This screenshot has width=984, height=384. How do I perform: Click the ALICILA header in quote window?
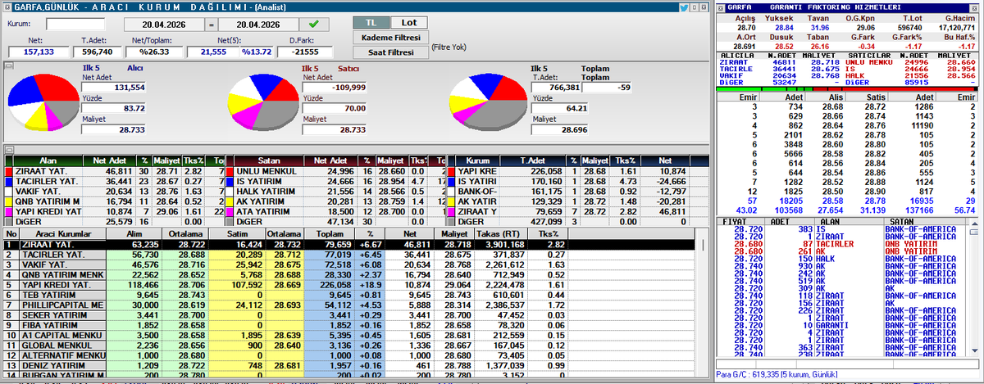coord(736,54)
